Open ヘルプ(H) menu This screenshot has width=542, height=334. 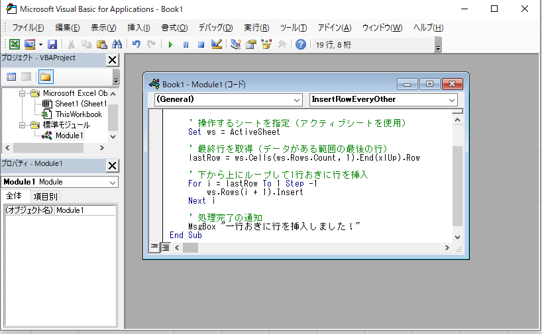pyautogui.click(x=428, y=28)
